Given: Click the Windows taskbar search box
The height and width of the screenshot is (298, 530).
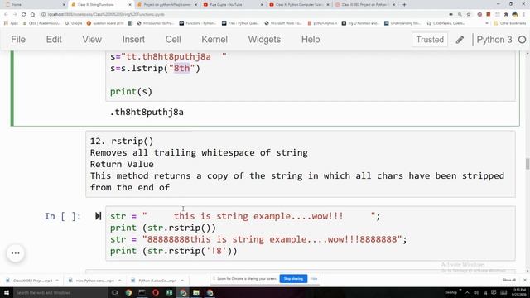Looking at the screenshot, I should [x=60, y=292].
